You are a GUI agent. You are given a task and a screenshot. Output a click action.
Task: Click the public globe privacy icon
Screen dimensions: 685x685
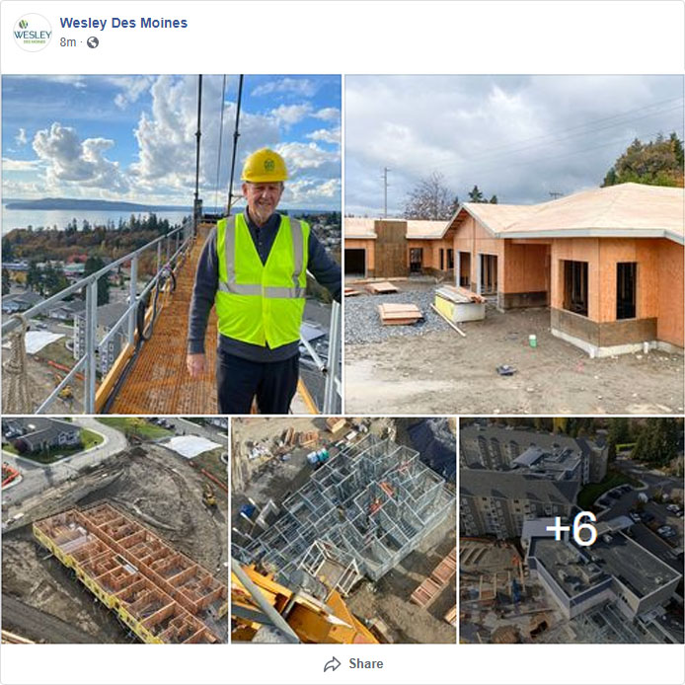coord(93,42)
